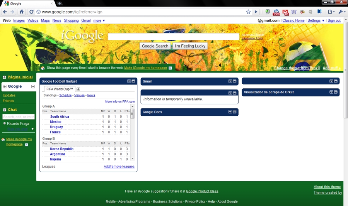Select the FIFA World Cup tab
Viewport: 348px width, 206px height.
pyautogui.click(x=60, y=89)
